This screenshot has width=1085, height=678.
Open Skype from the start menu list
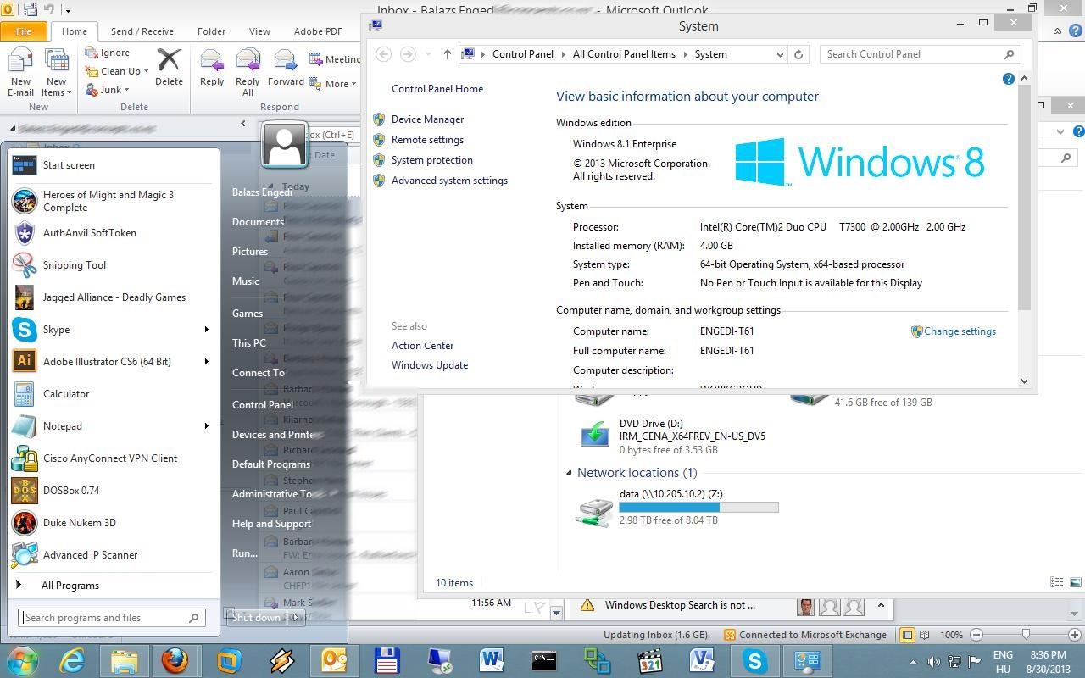[113, 330]
